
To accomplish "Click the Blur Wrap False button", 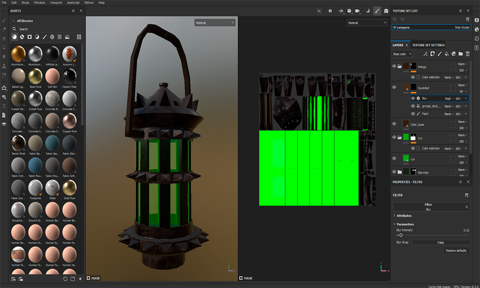I will (x=440, y=242).
